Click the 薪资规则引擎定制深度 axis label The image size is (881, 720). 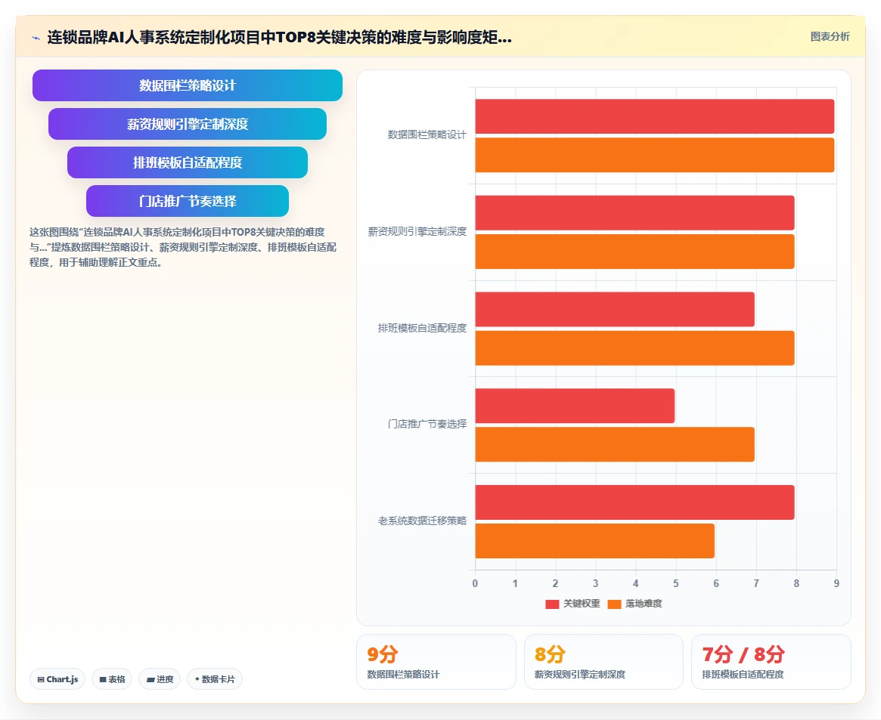coord(417,231)
